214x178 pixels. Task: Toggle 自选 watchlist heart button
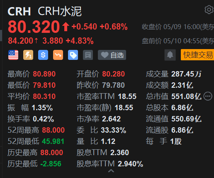click(112, 55)
